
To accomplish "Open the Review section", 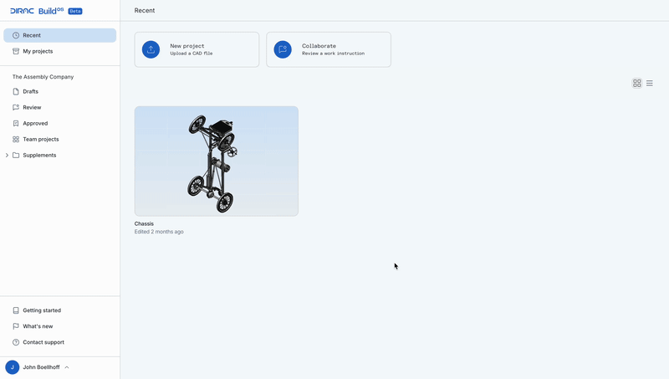I will [x=59, y=107].
